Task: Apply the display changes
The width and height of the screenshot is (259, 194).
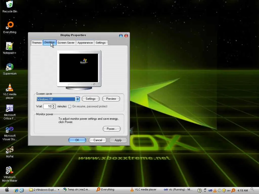Action: (118, 140)
